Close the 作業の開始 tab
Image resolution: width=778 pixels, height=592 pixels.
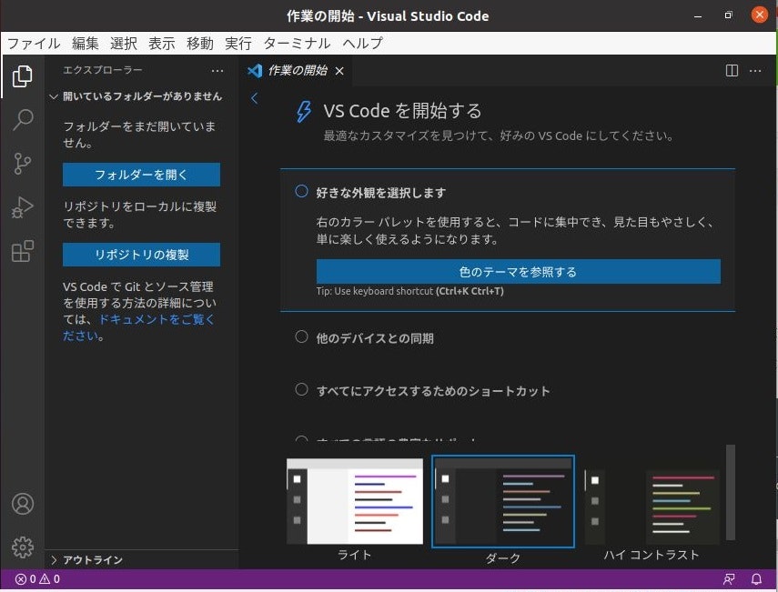(339, 71)
